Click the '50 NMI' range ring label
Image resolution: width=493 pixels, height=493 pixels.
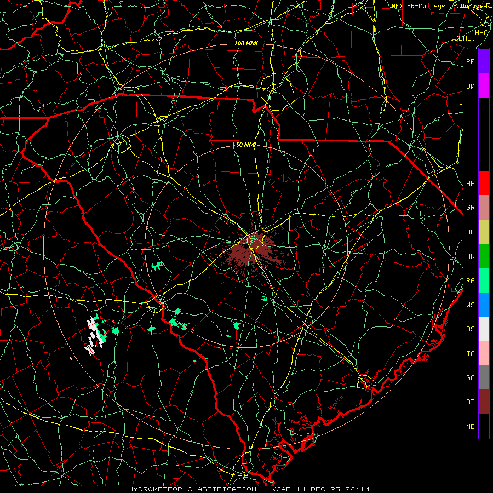pyautogui.click(x=246, y=145)
